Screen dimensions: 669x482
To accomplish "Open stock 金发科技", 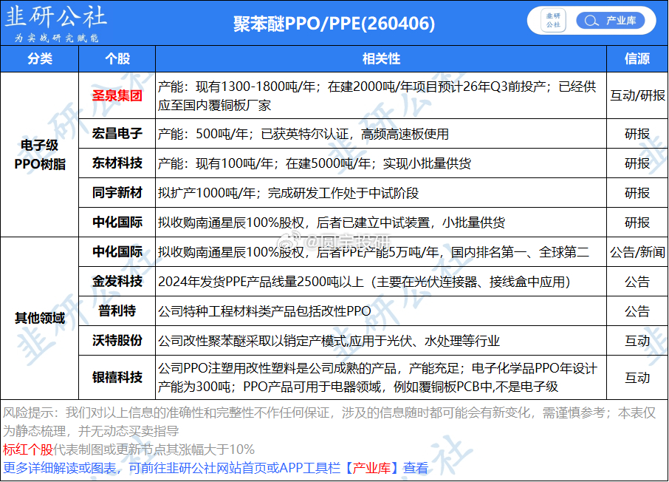I will pos(117,281).
